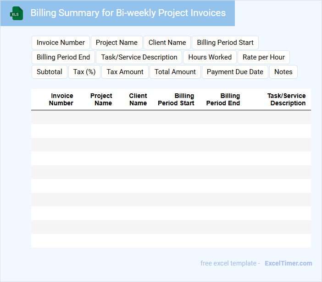The height and width of the screenshot is (282, 322).
Task: Select the Hours Worked tag
Action: click(210, 57)
